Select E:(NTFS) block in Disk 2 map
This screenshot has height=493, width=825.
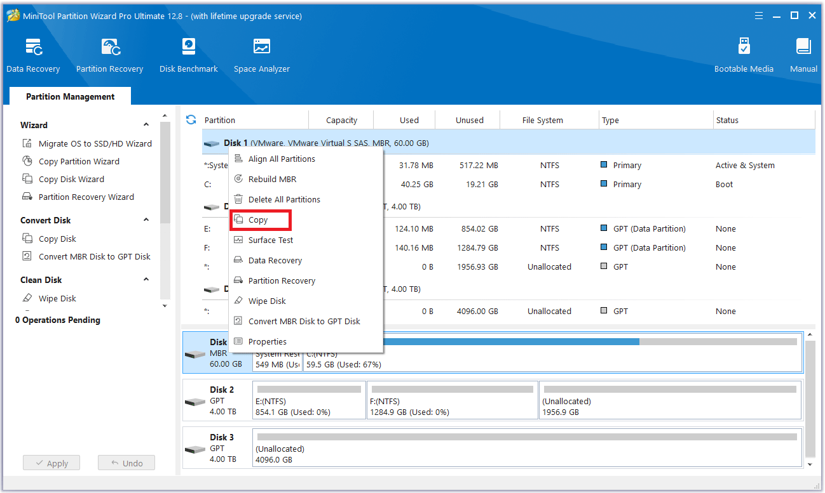point(309,400)
